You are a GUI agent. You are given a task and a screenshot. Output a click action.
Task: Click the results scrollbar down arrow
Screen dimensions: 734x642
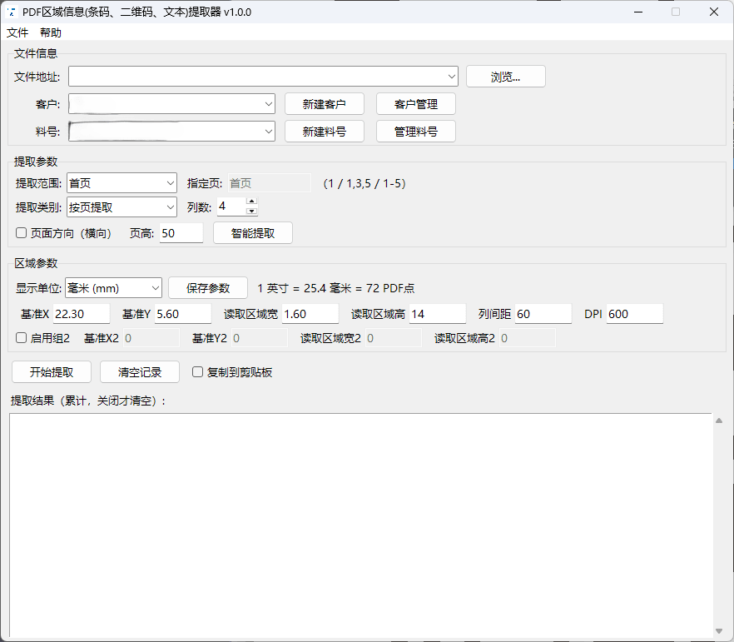(719, 631)
